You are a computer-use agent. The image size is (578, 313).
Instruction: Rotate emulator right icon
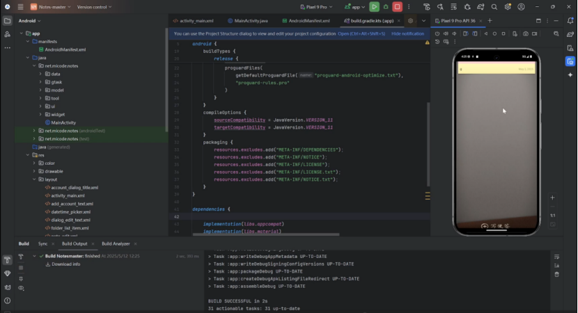(475, 33)
